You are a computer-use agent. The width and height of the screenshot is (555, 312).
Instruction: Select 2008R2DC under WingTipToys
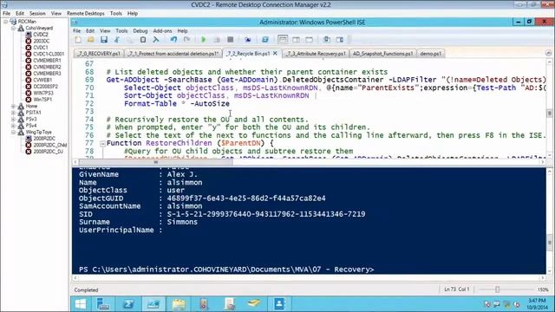point(44,139)
